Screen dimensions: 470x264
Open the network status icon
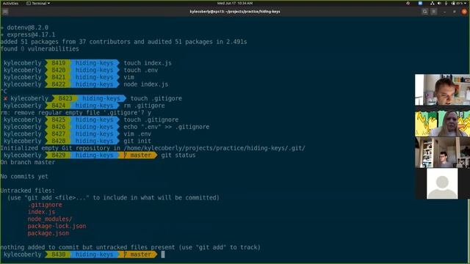click(x=433, y=3)
